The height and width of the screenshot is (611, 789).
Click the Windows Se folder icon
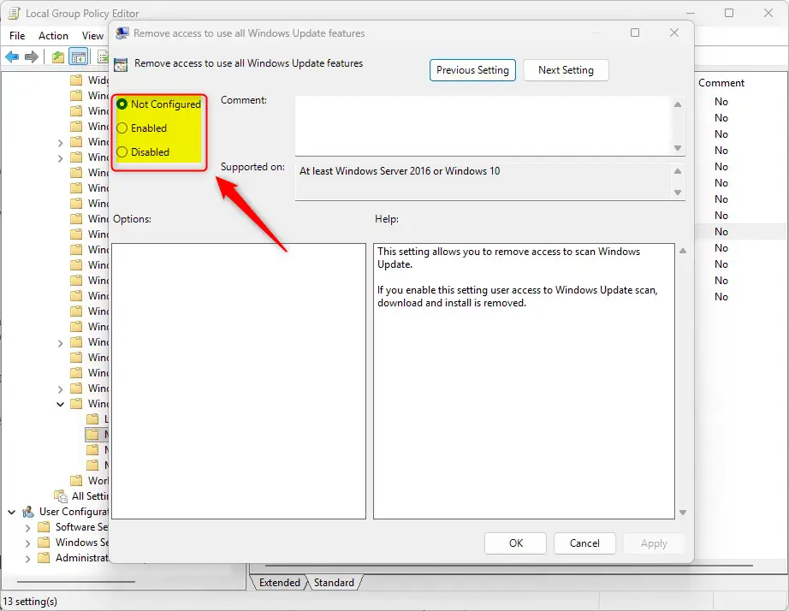coord(44,542)
